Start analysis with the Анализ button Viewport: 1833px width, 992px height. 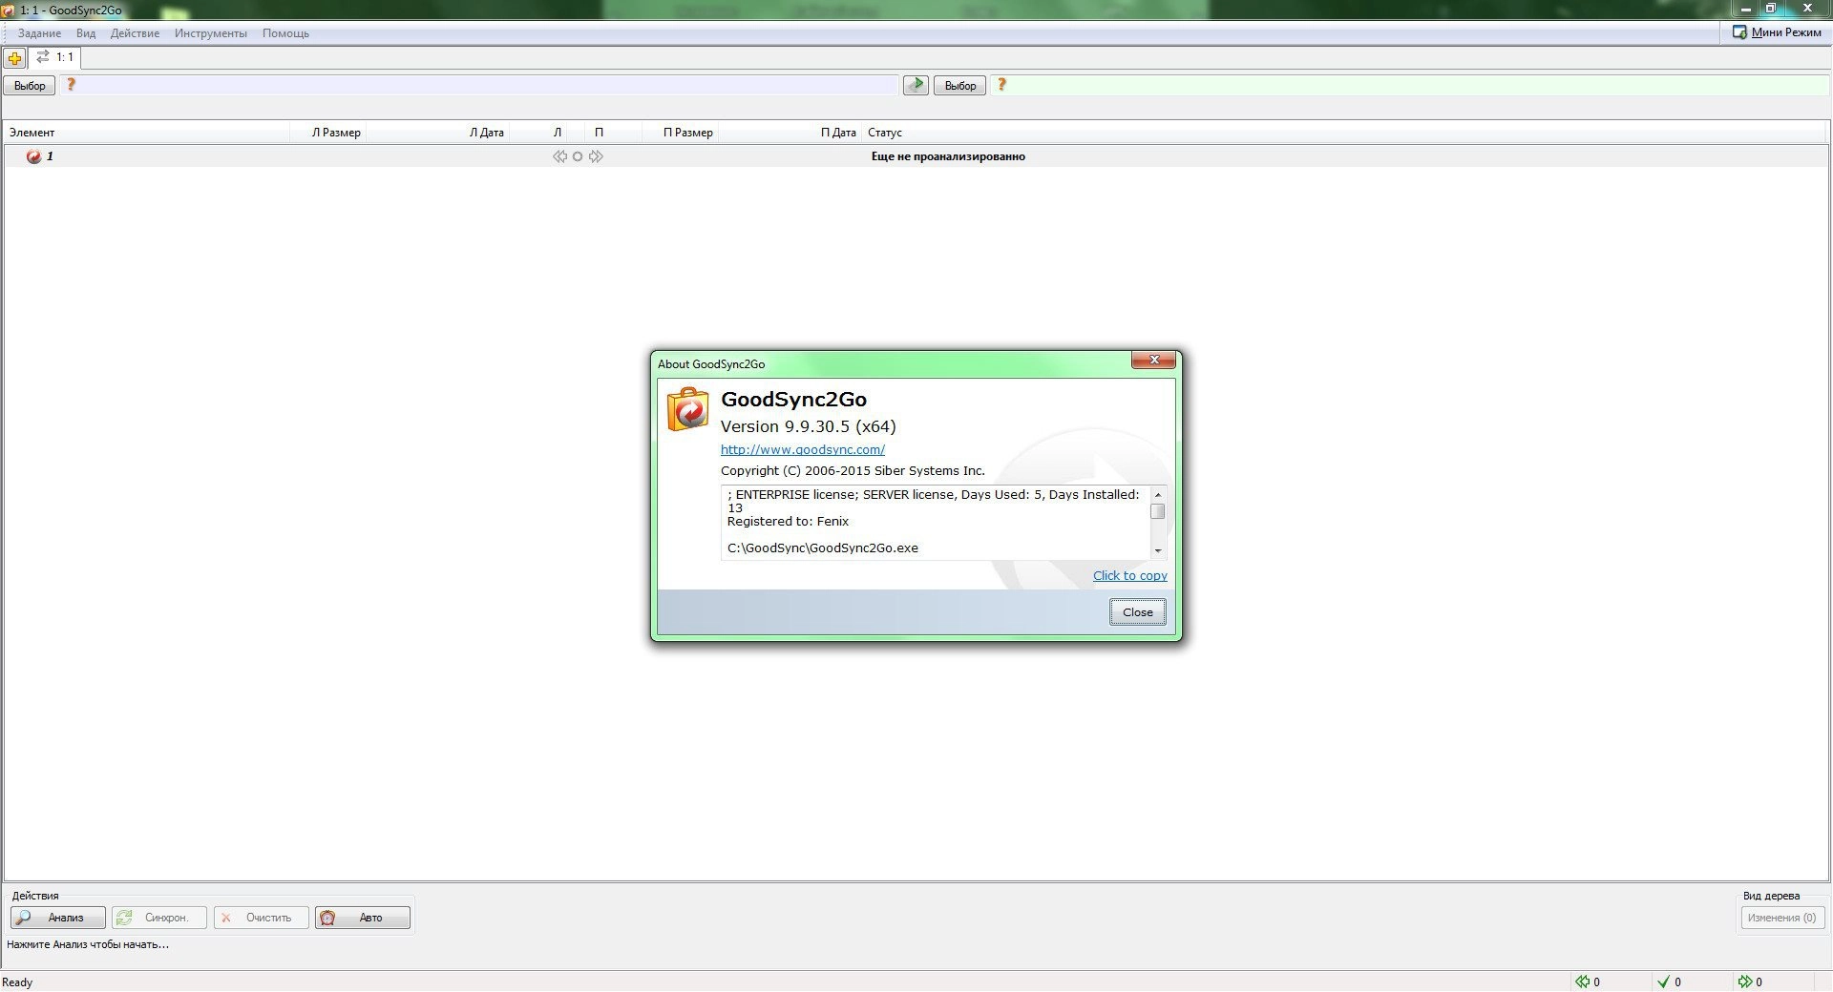pos(58,918)
